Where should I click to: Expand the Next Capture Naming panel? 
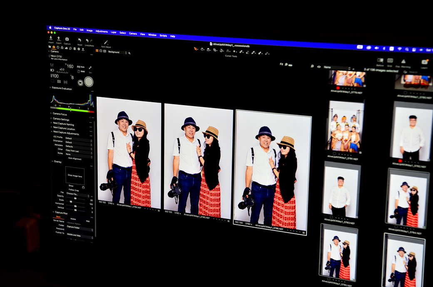coord(51,123)
